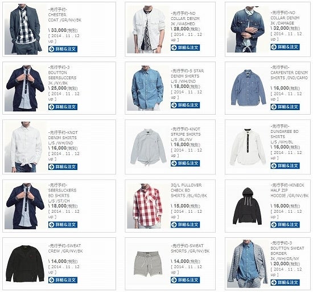This screenshot has height=292, width=313.
Task: Click arrow icon on Pullover Check BD Shirts button
Action: point(174,225)
